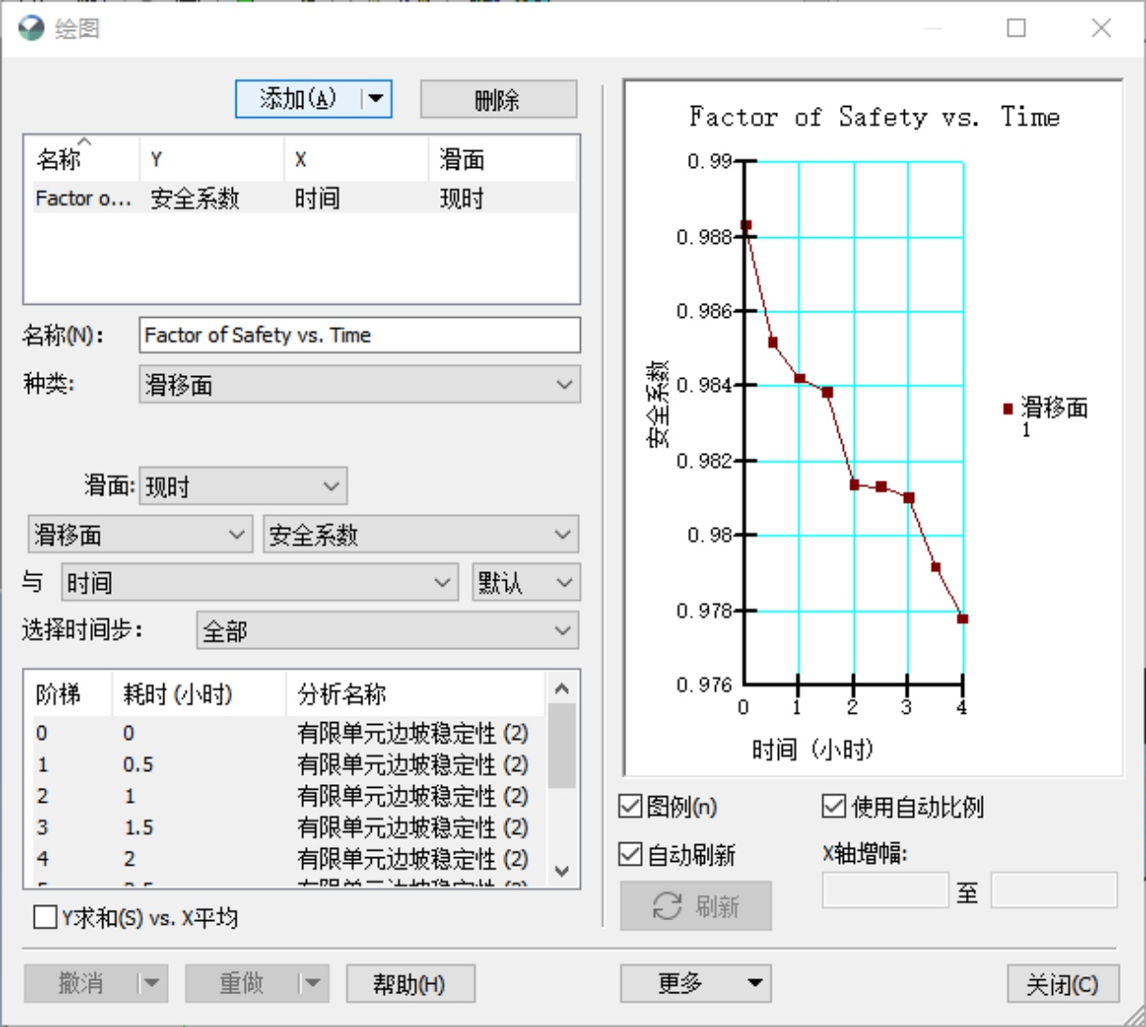The height and width of the screenshot is (1027, 1146).
Task: Click the 帮助(H) button
Action: click(409, 984)
